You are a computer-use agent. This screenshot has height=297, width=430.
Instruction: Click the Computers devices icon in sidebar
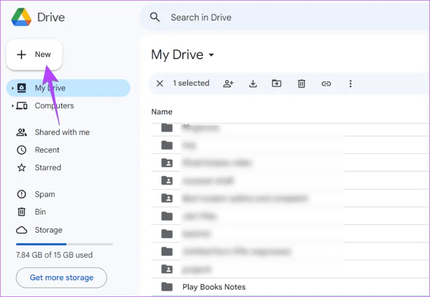point(21,106)
